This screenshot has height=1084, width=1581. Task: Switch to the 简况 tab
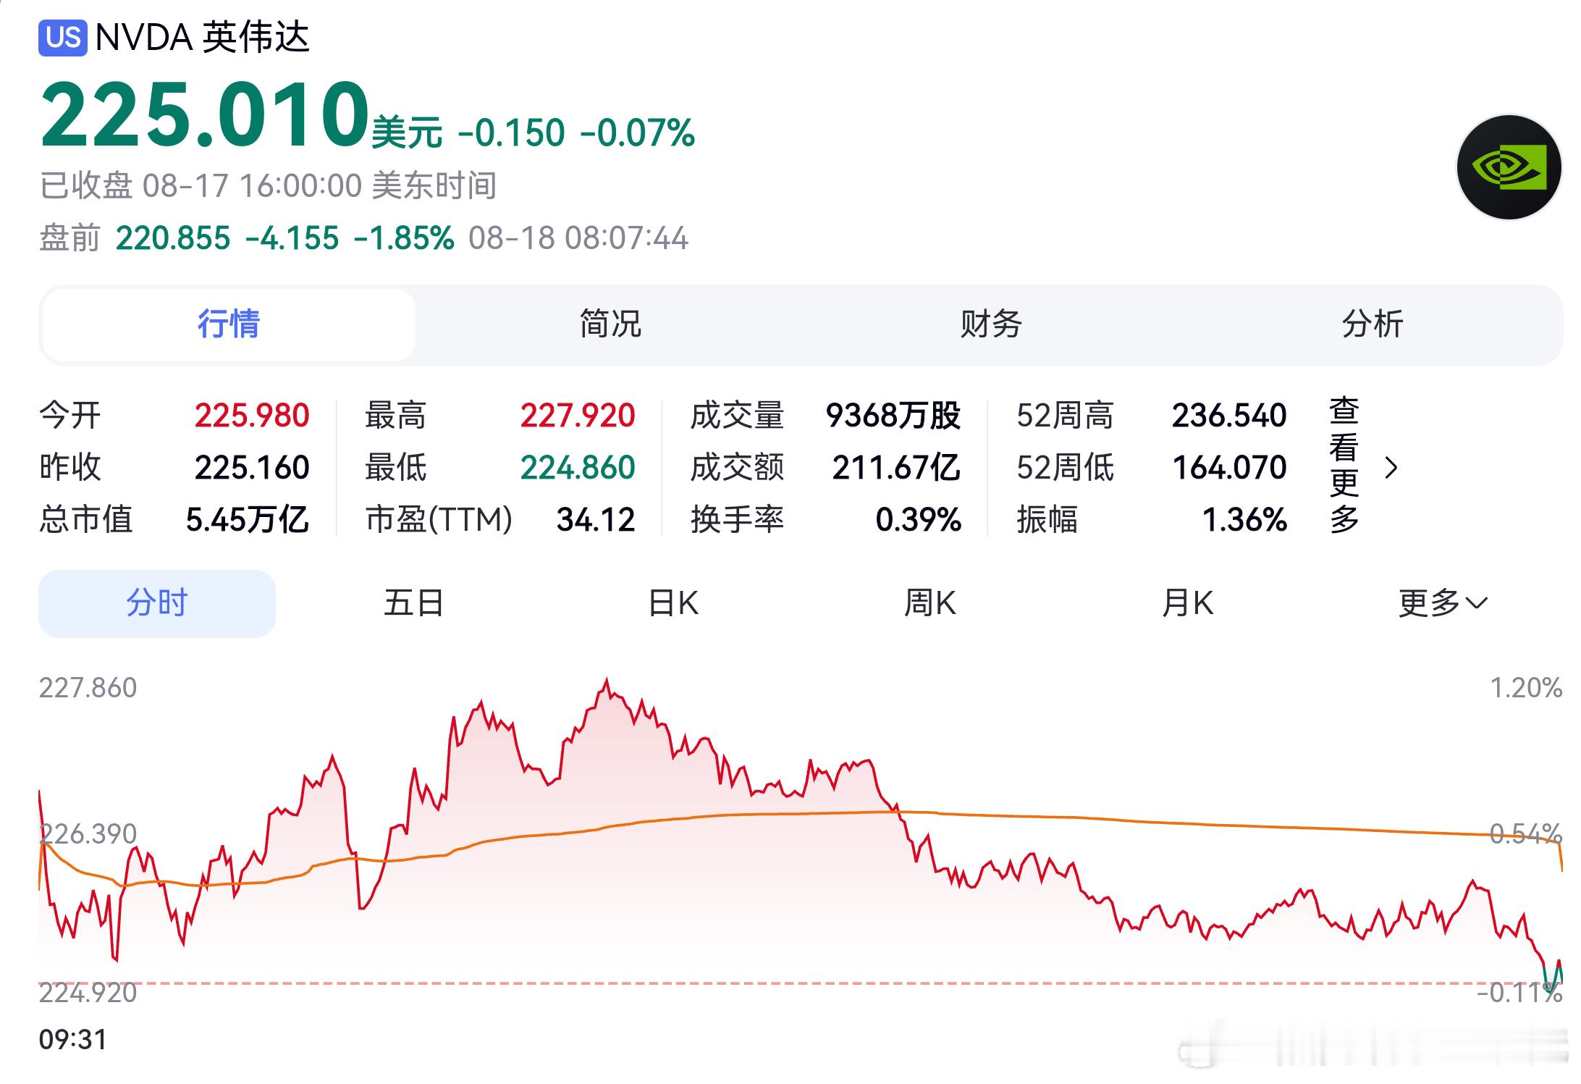click(x=610, y=324)
